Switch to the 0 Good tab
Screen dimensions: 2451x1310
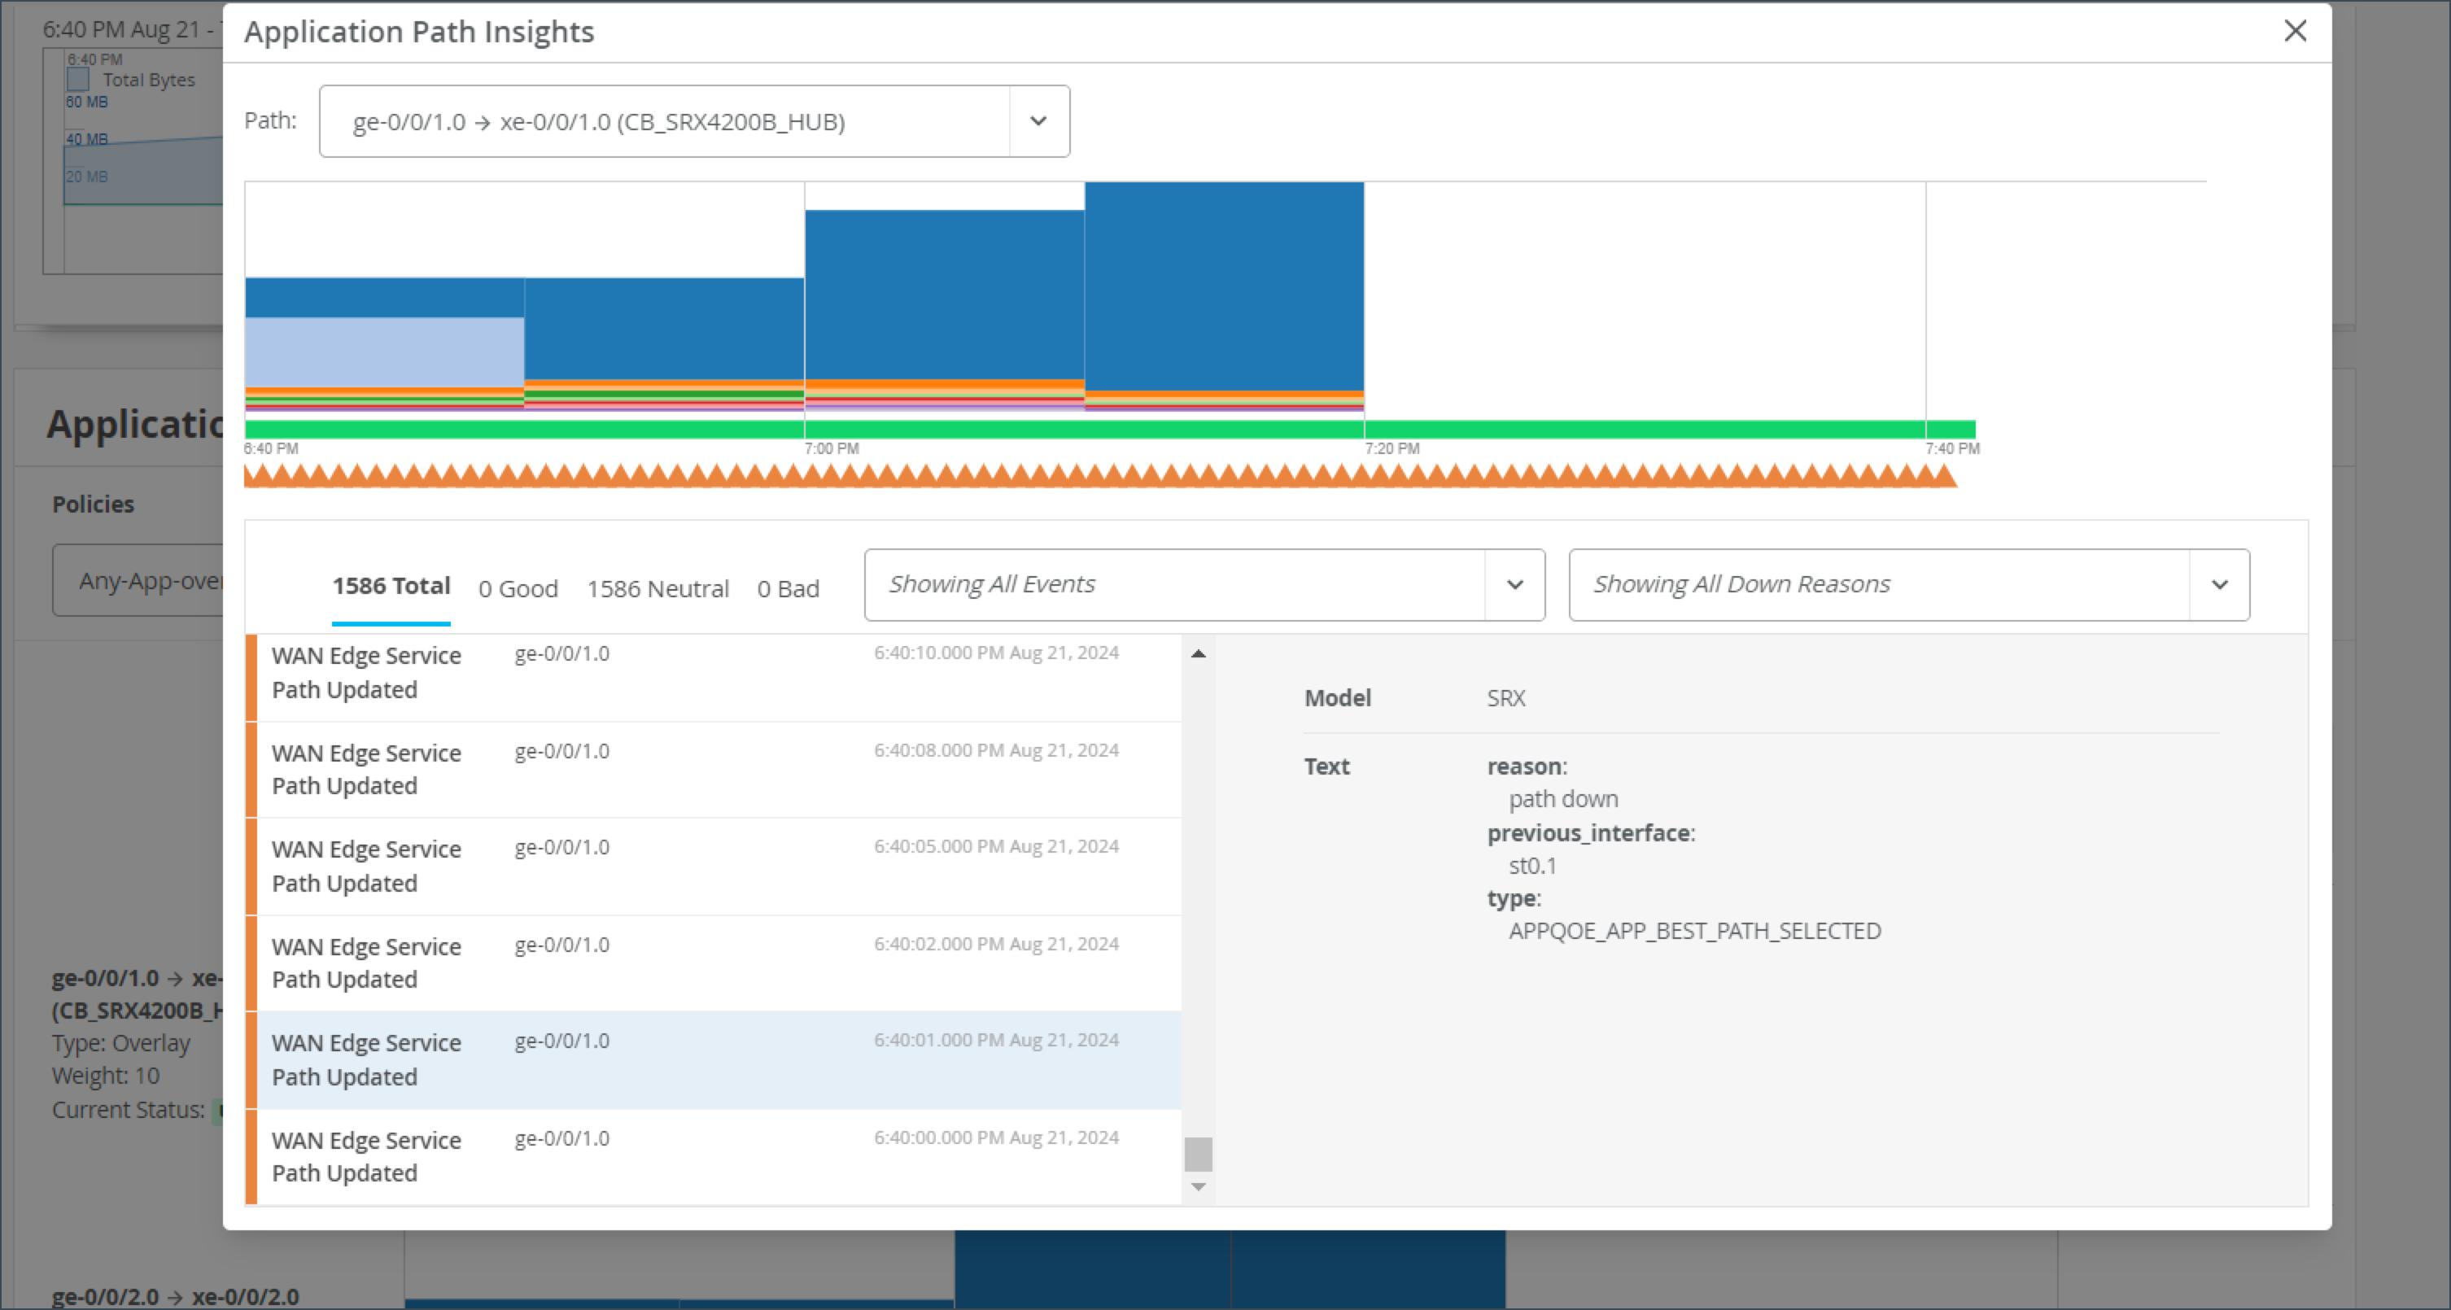518,589
